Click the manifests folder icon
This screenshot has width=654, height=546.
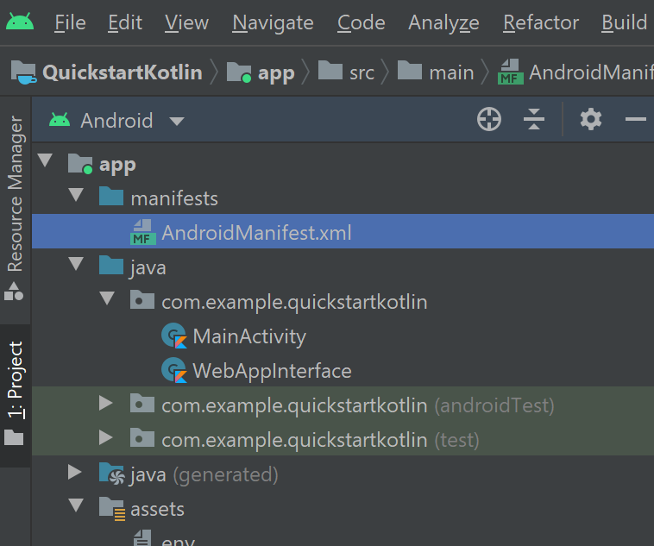(111, 196)
